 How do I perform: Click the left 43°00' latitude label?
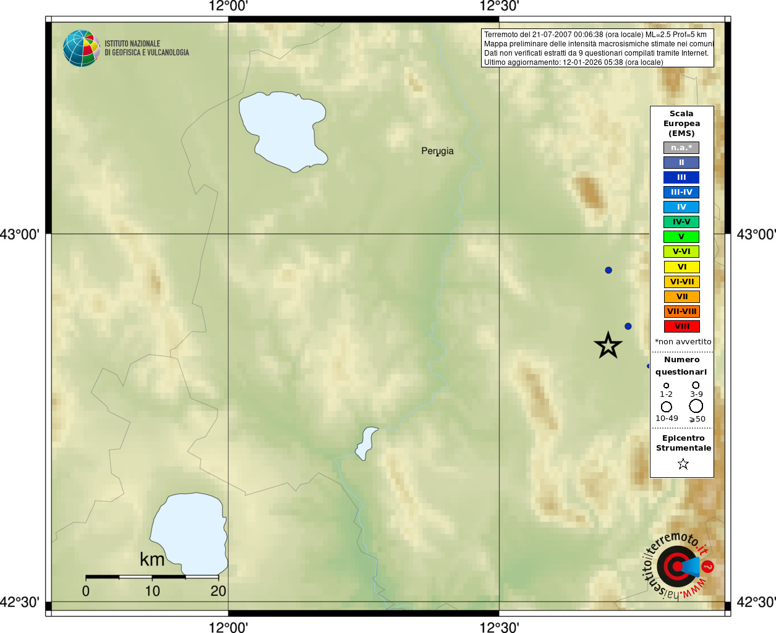pos(20,234)
